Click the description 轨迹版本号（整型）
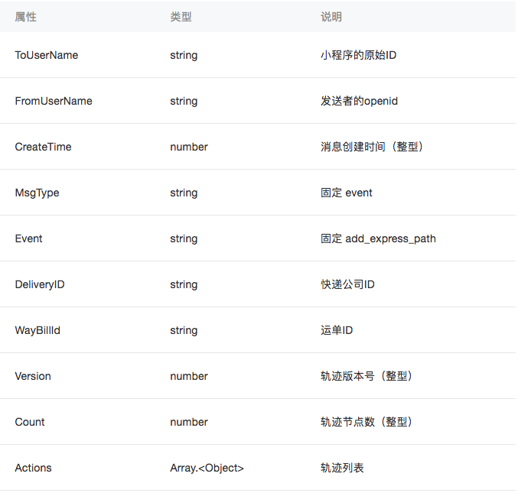518x493 pixels. point(367,376)
